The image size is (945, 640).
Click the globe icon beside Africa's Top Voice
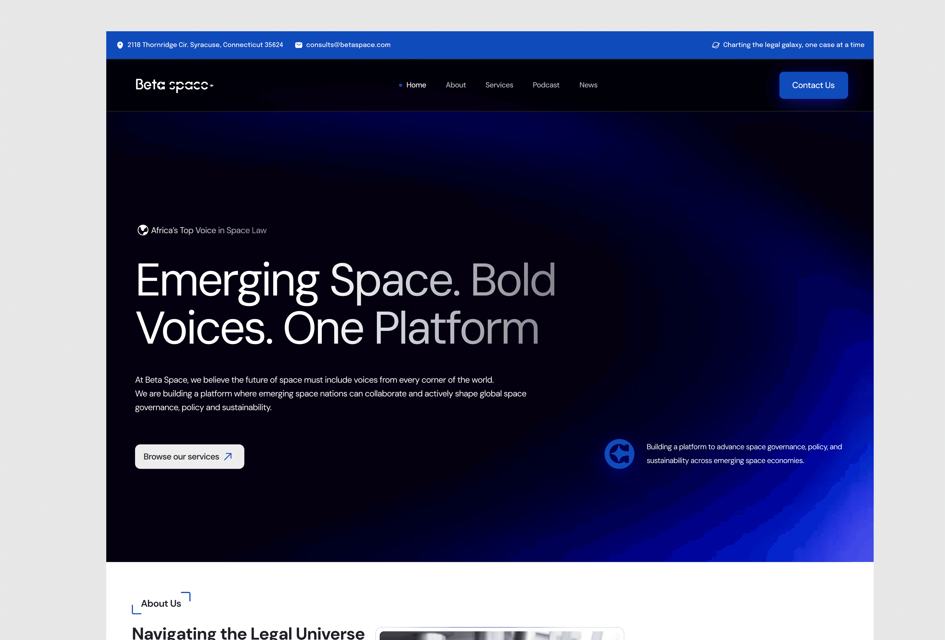[x=143, y=230]
